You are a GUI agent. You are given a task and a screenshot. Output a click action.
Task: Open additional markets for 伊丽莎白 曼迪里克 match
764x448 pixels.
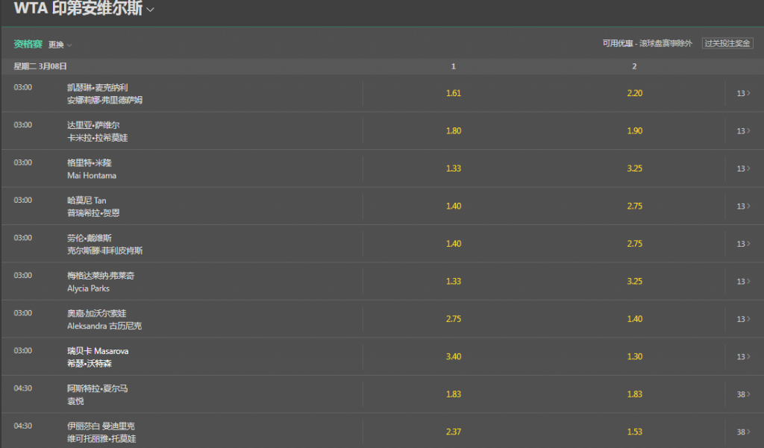(741, 431)
